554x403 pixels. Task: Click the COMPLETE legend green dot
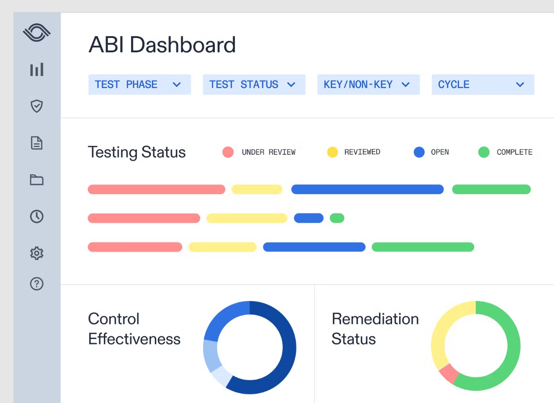(484, 152)
